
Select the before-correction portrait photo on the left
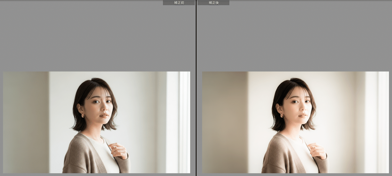[97, 122]
